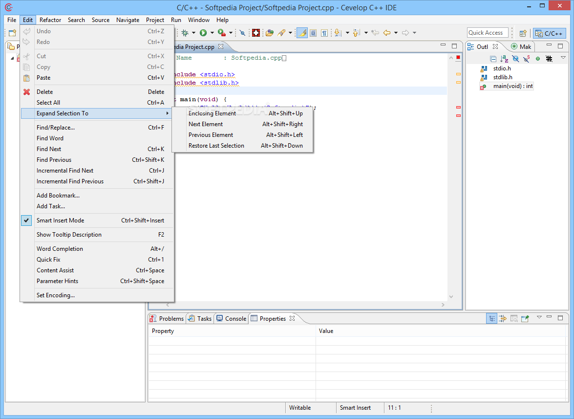Click Collapse All icon in Outline view

coord(493,59)
